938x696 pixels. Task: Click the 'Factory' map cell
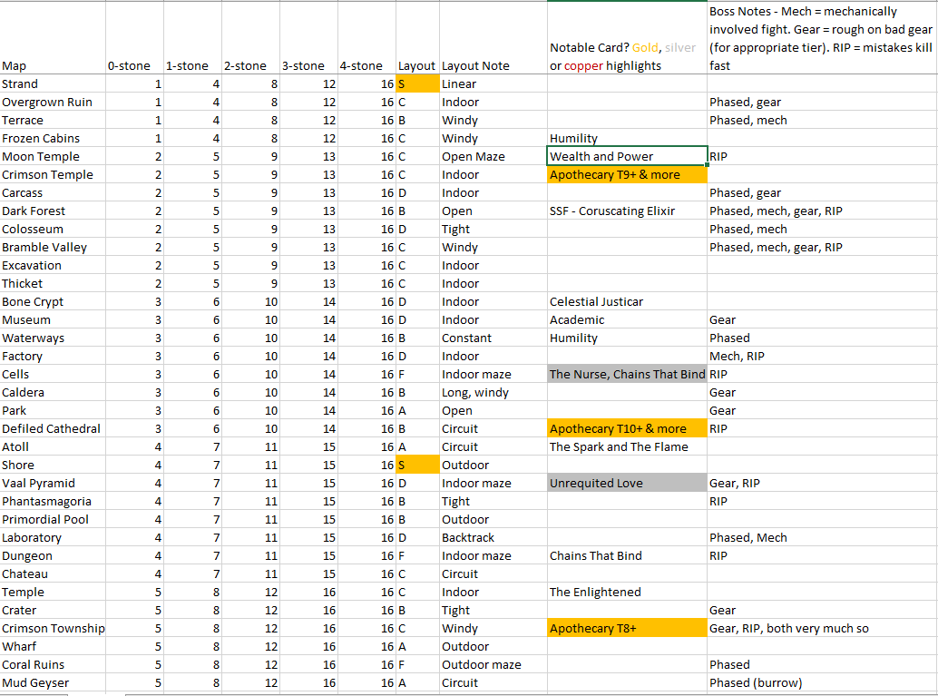point(53,356)
